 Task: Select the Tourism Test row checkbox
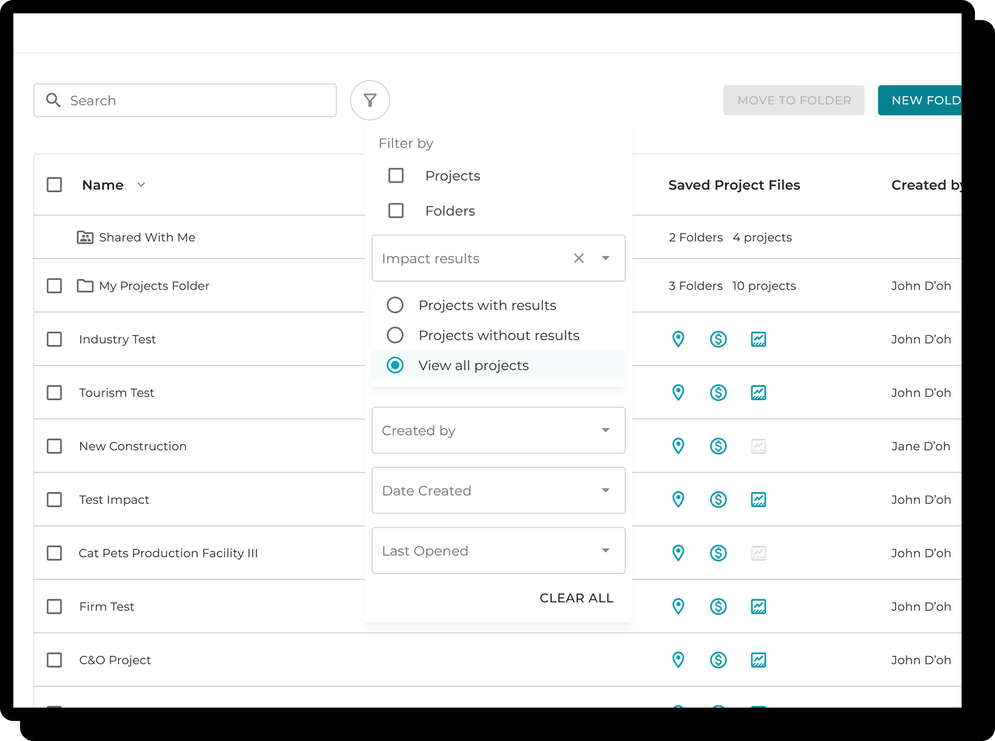coord(54,393)
